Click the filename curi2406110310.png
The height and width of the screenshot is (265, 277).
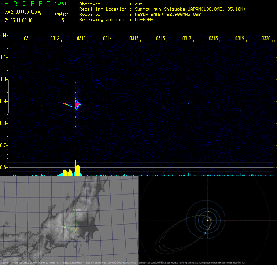[22, 12]
